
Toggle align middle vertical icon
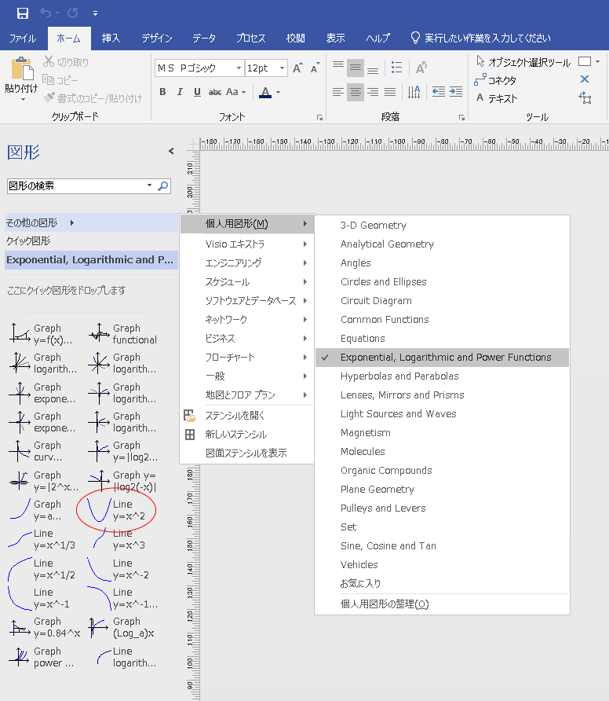(356, 68)
